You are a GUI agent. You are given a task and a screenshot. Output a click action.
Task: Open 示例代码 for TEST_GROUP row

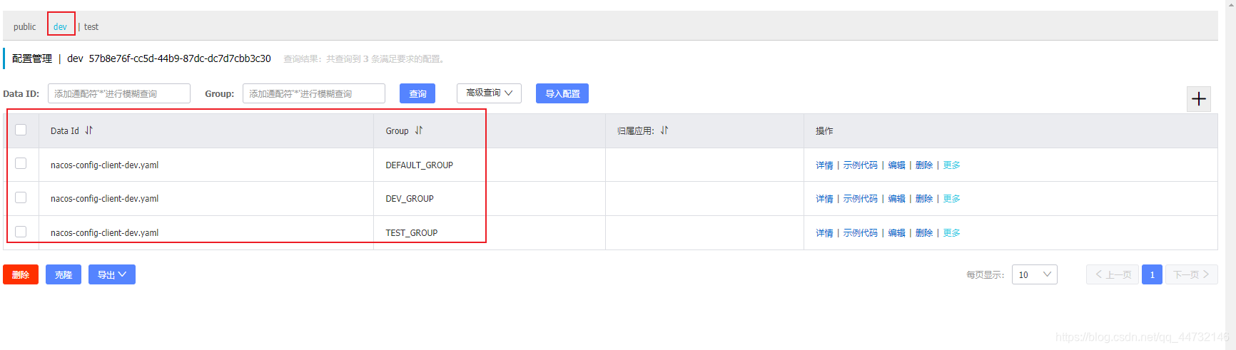pyautogui.click(x=861, y=233)
